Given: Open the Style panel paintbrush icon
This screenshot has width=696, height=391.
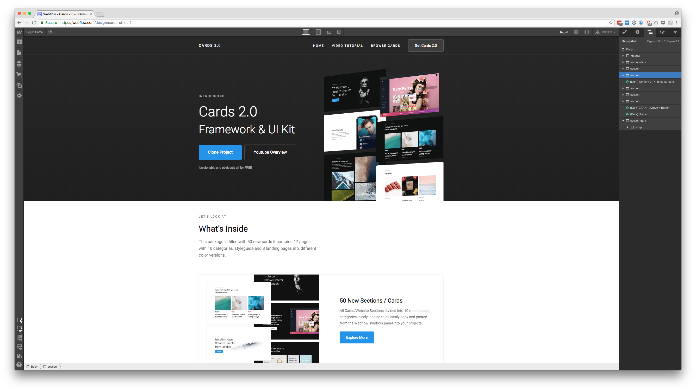Looking at the screenshot, I should 625,32.
